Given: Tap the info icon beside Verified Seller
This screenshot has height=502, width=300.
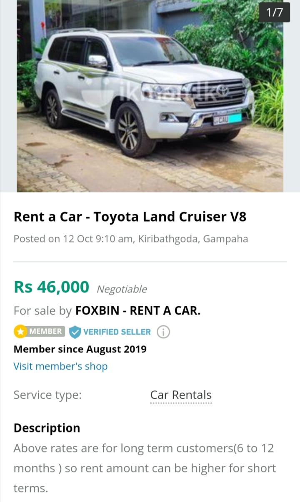Looking at the screenshot, I should (163, 332).
